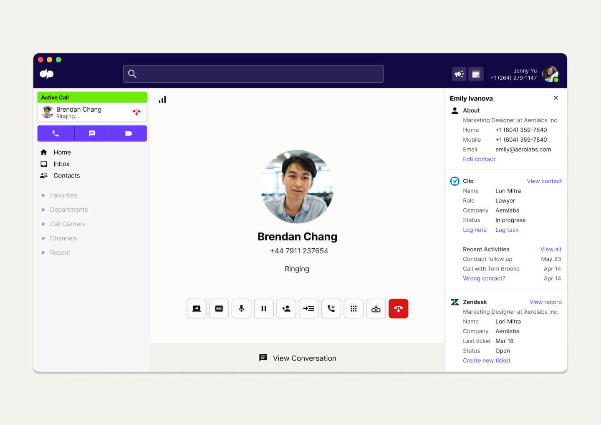This screenshot has height=425, width=601.
Task: Create new ticket in Zendesk panel
Action: pos(487,360)
